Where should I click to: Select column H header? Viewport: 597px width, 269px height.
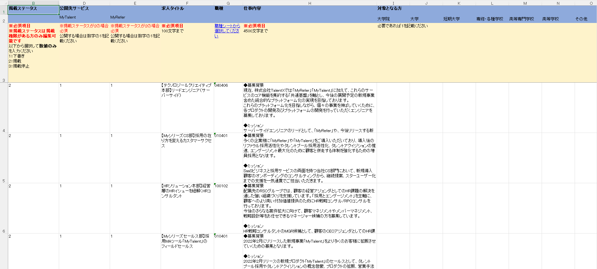(x=309, y=3)
